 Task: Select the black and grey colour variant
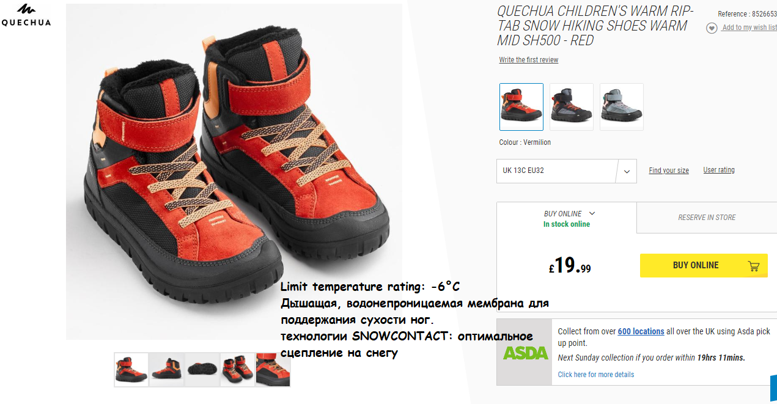pos(572,107)
